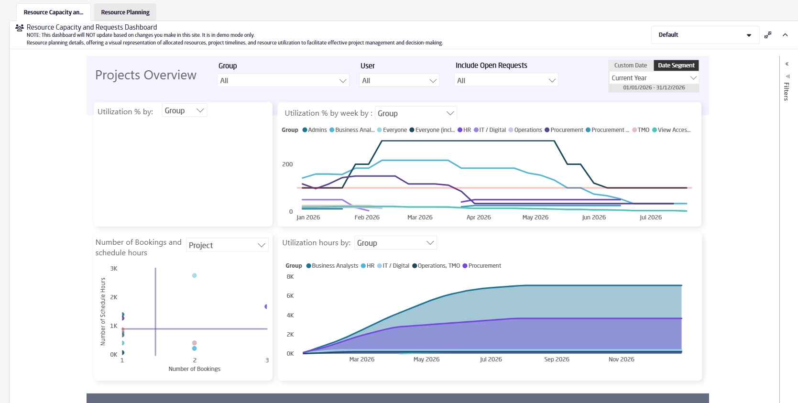Click the Sep 2026 axis label
This screenshot has width=798, height=403.
pyautogui.click(x=557, y=359)
